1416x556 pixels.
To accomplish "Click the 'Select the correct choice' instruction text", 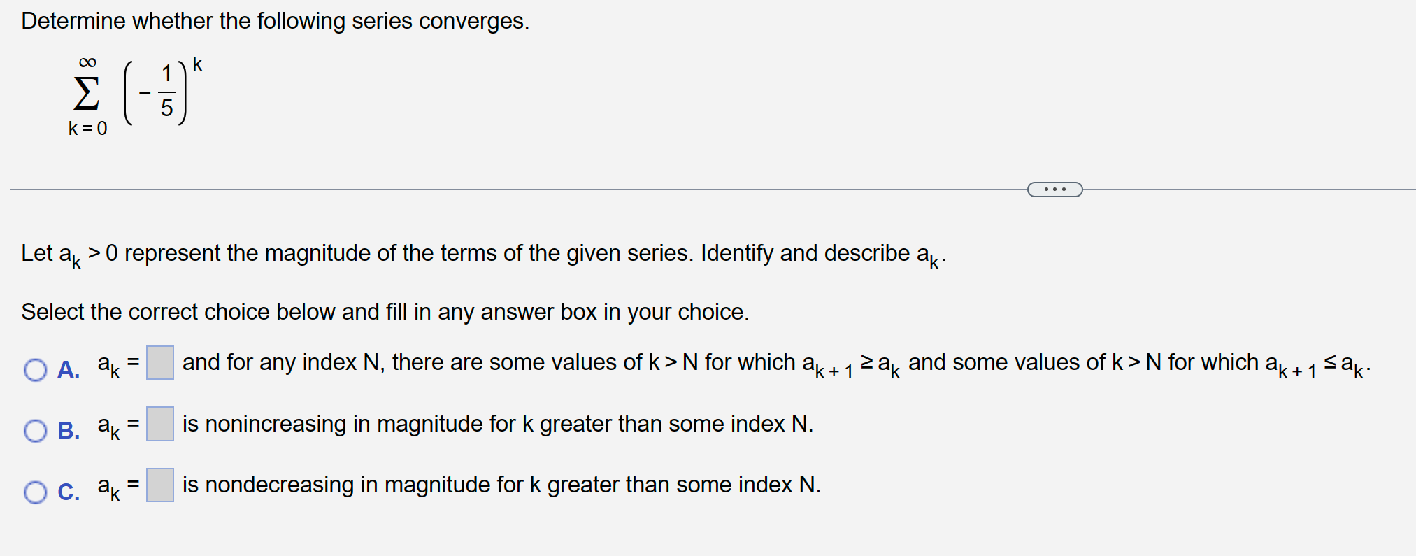I will point(384,312).
